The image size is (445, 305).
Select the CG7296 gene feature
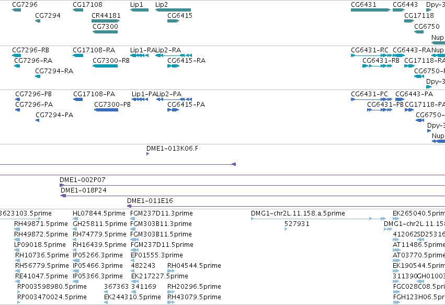pos(16,10)
